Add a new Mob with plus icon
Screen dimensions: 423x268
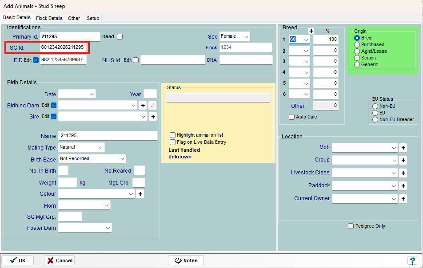click(x=403, y=148)
